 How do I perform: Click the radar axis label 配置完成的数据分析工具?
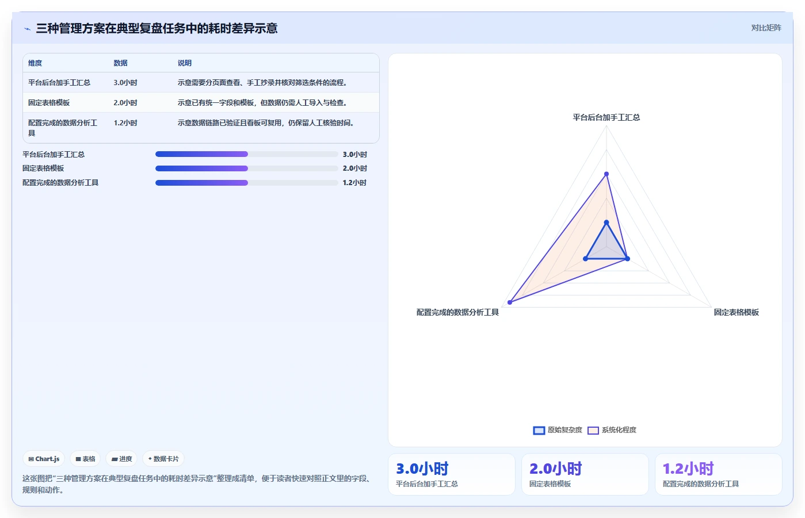(x=457, y=312)
